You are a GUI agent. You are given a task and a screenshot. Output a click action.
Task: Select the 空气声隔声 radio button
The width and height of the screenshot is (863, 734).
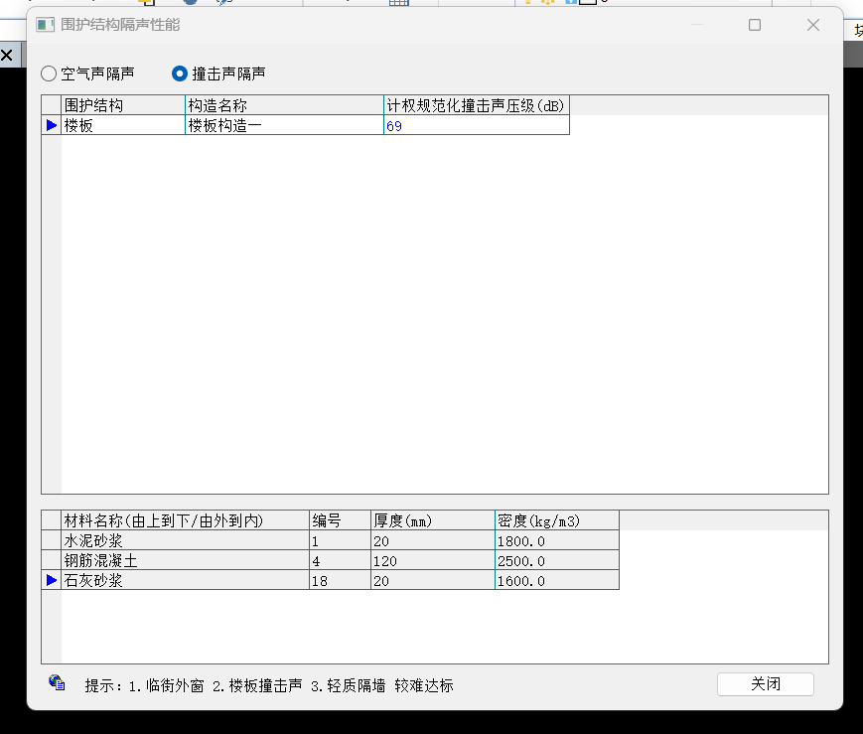[x=49, y=73]
